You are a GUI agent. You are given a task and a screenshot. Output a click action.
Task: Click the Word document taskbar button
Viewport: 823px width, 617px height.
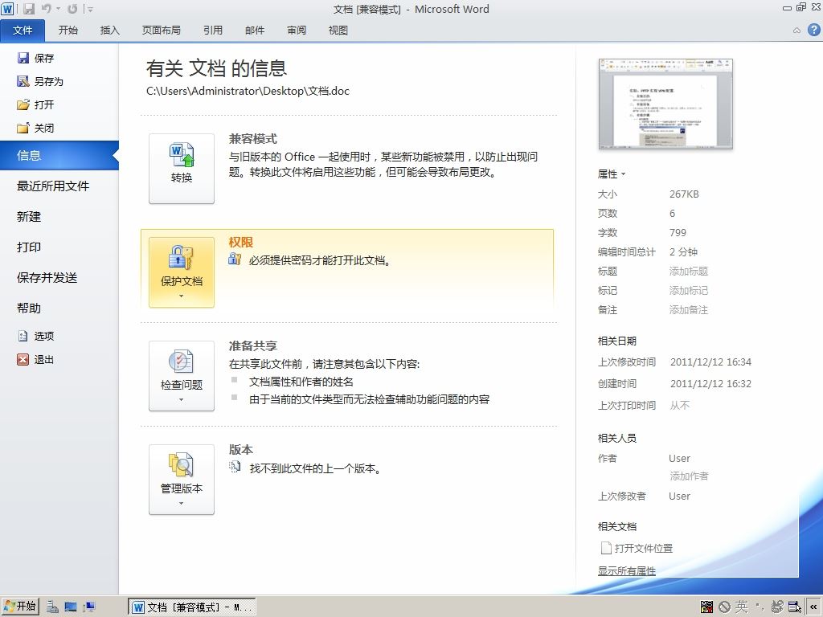192,607
